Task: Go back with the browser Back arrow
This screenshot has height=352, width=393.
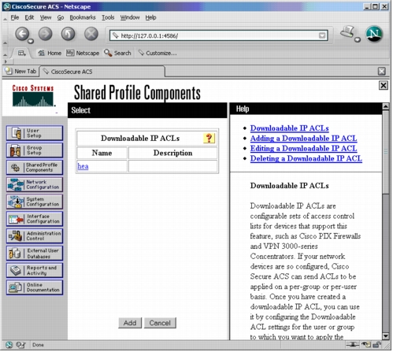Action: [x=22, y=35]
